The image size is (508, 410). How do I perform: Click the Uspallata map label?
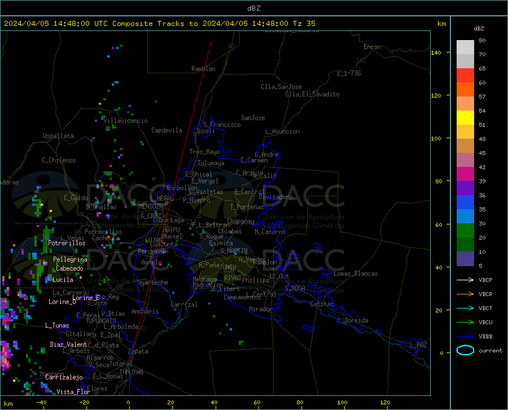[58, 136]
